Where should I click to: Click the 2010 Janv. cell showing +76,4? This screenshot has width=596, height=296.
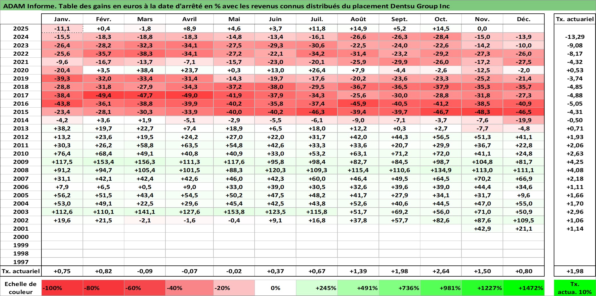coord(62,154)
